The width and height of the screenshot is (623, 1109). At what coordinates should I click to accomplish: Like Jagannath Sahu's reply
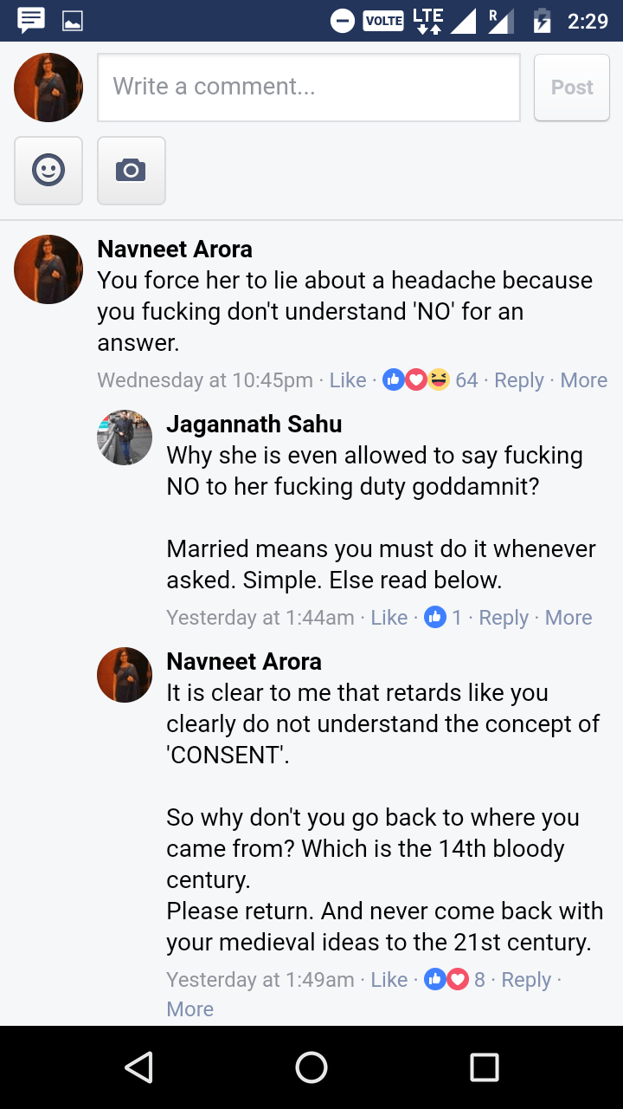click(x=389, y=617)
